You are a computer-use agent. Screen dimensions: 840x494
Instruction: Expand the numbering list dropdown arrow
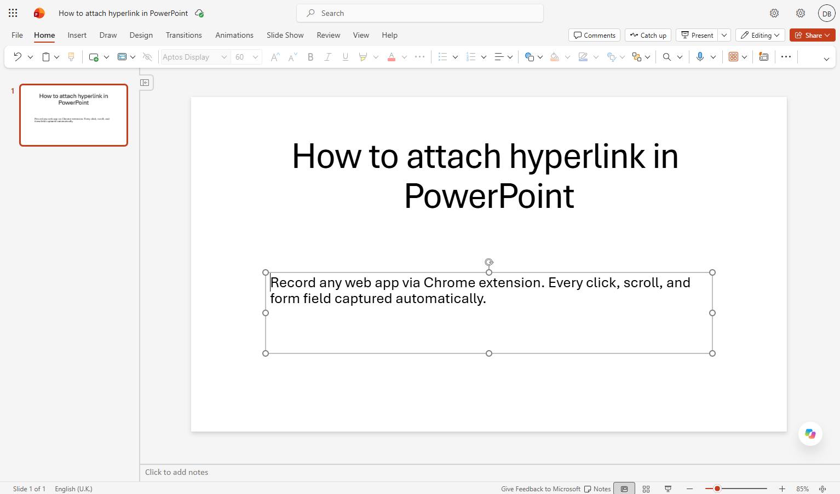[x=484, y=57]
